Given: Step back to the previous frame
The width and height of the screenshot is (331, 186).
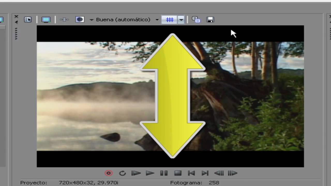Looking at the screenshot, I should (219, 173).
